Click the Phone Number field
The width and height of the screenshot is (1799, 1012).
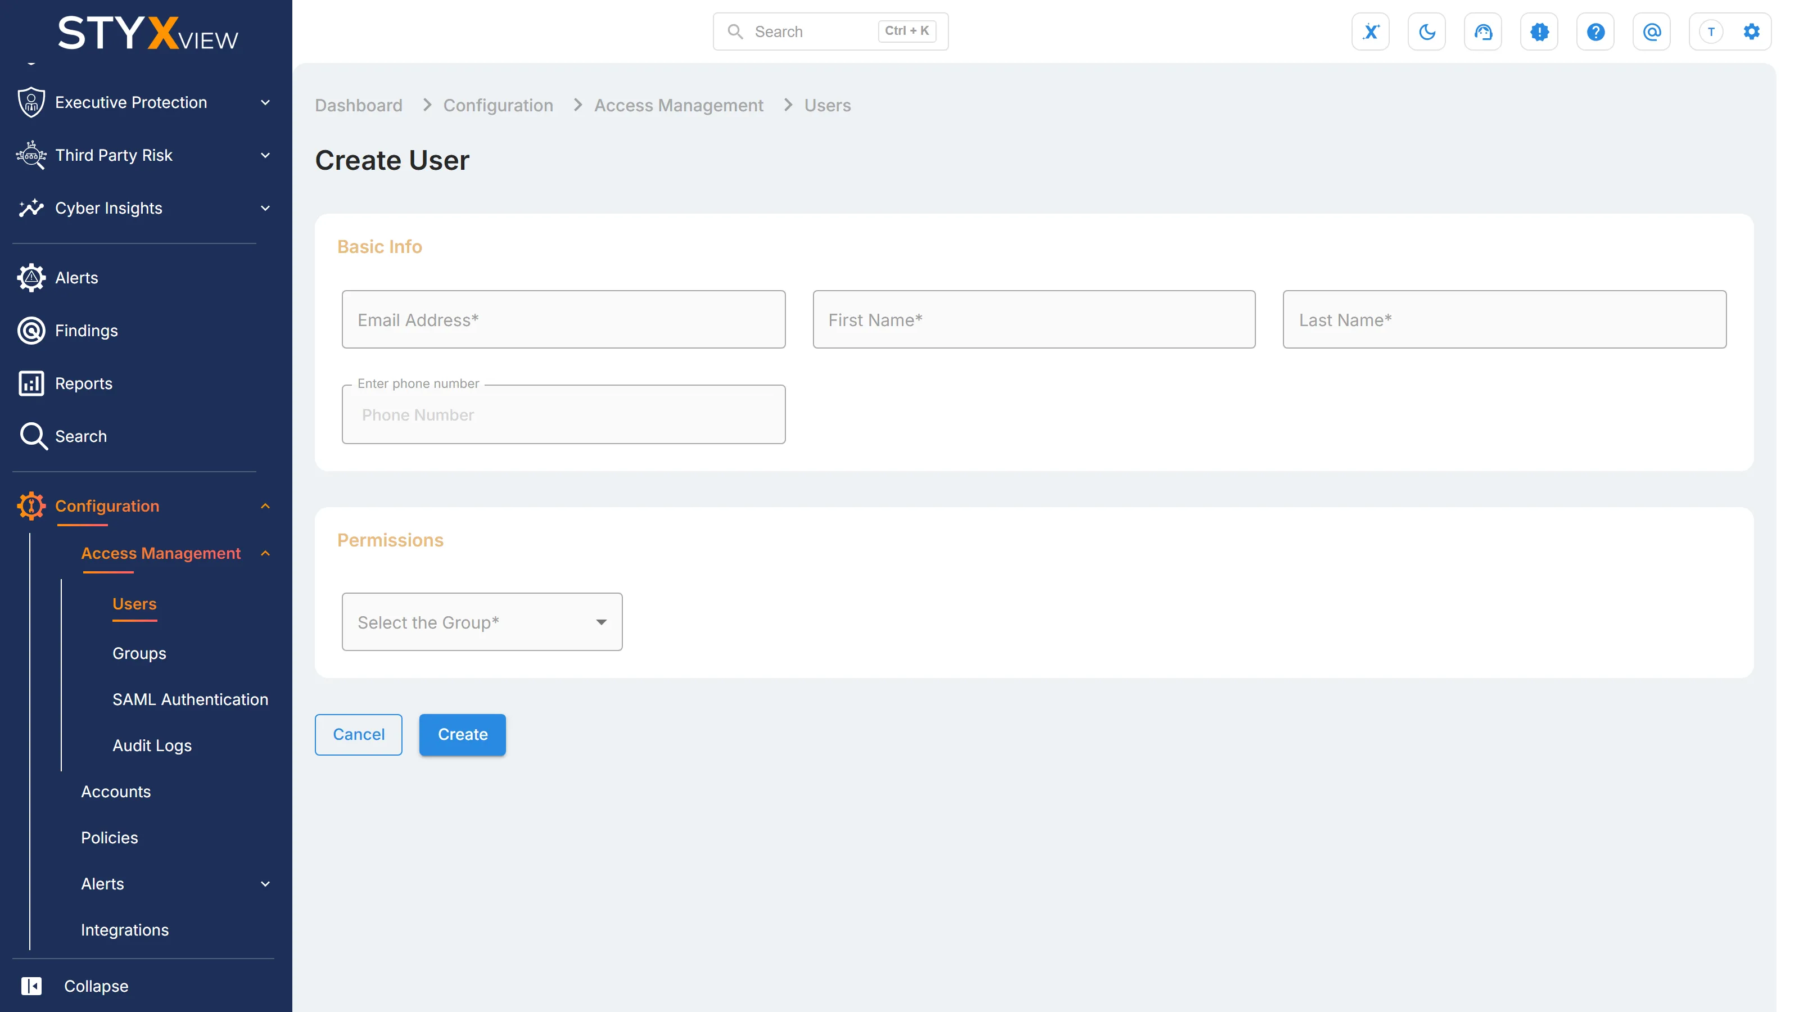(x=563, y=414)
